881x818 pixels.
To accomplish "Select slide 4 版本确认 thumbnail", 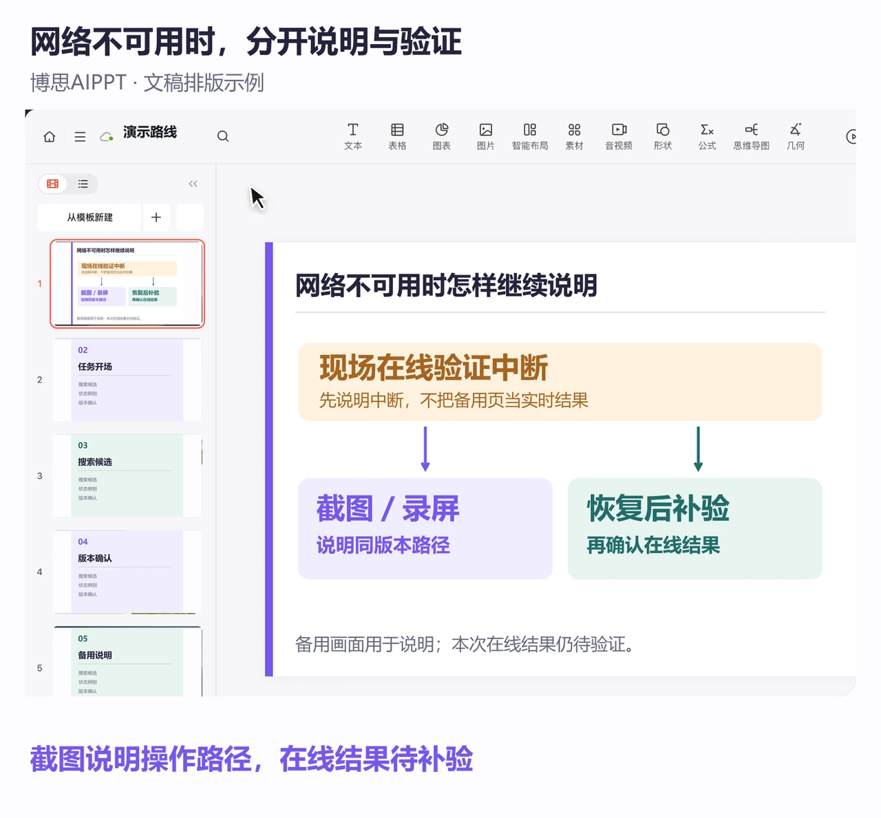I will [x=127, y=572].
